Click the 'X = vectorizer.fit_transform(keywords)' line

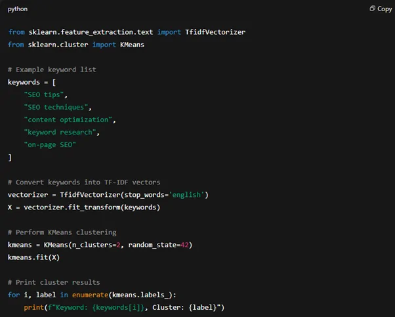pyautogui.click(x=84, y=207)
